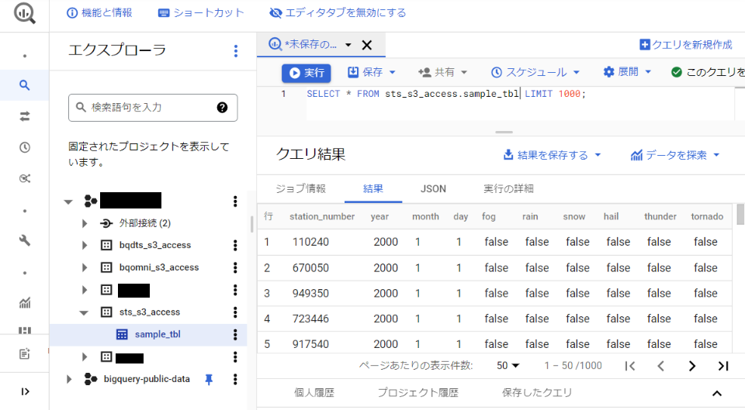Disable editor tabs toggle at top
Screen dimensions: 745x410
point(338,13)
